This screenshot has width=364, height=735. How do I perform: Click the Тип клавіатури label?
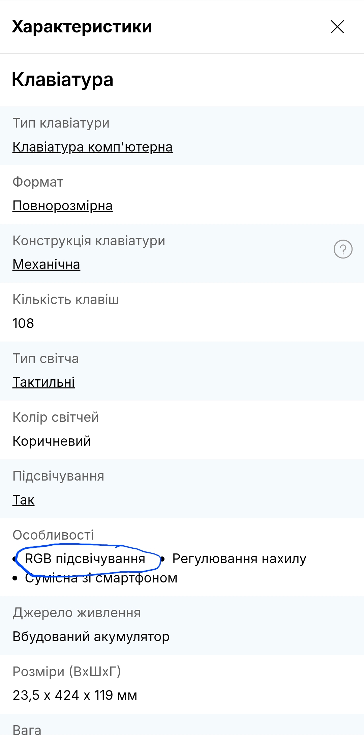61,123
